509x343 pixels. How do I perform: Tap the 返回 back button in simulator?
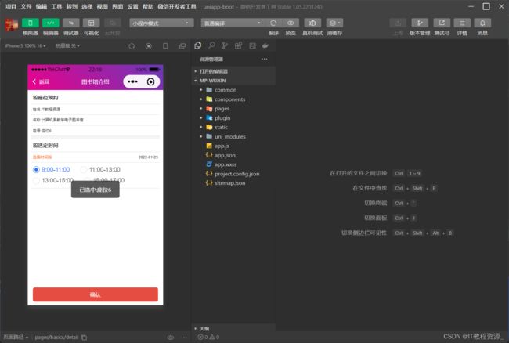coord(41,81)
